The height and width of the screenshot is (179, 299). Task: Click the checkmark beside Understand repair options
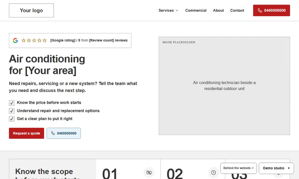point(12,111)
